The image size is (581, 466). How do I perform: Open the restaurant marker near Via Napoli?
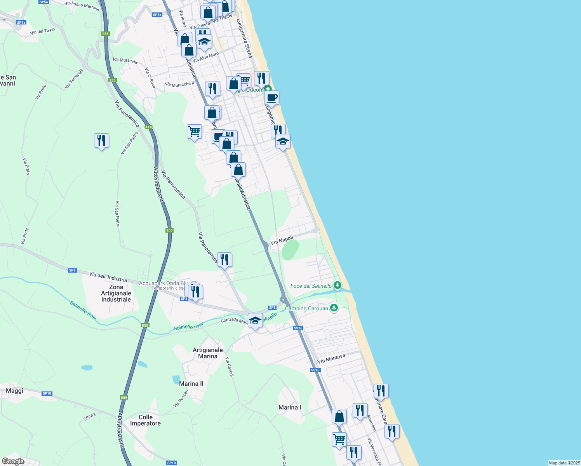click(x=225, y=258)
